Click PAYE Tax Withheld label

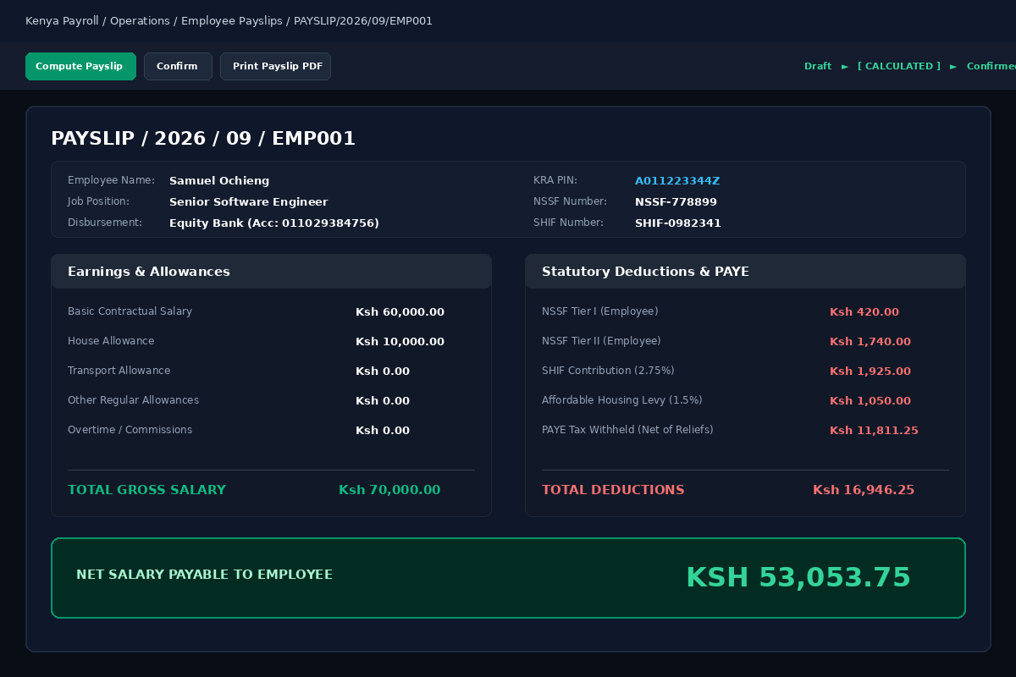627,430
